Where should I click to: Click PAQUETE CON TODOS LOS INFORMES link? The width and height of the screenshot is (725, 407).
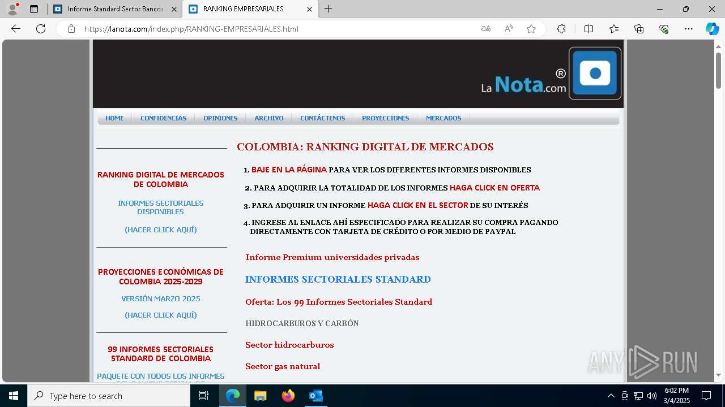pos(161,376)
